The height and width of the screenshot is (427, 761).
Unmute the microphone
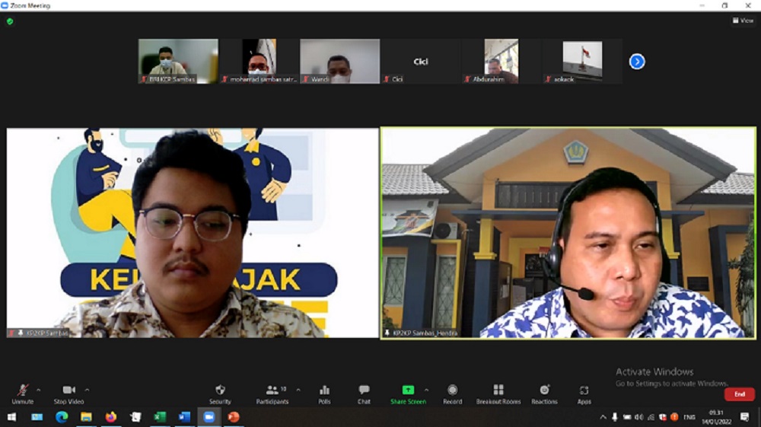tap(23, 394)
